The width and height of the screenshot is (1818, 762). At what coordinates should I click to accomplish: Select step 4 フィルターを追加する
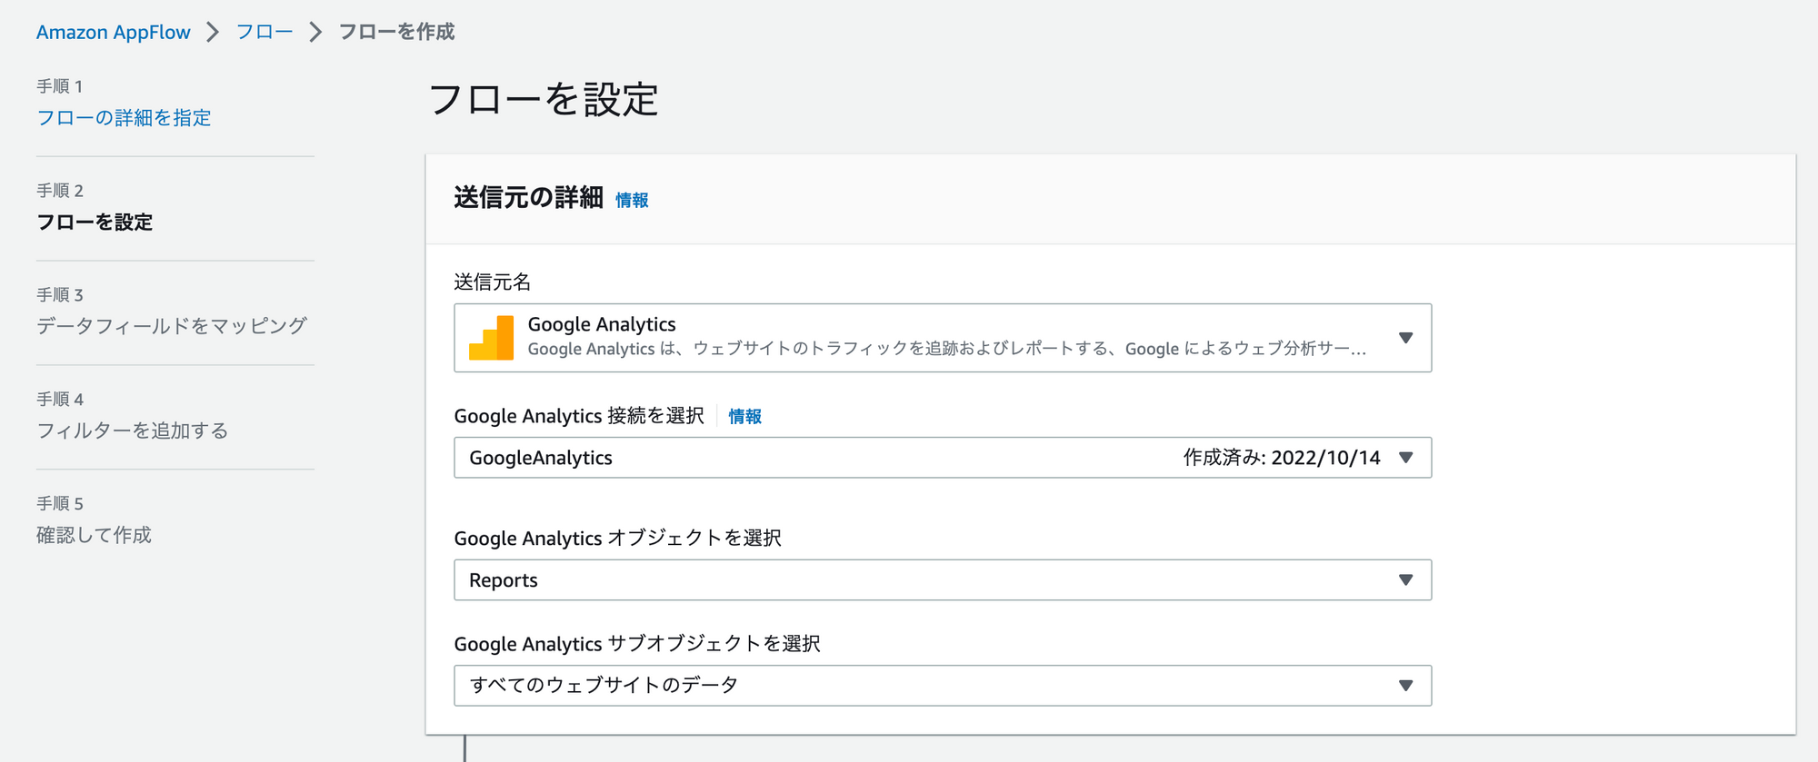tap(132, 430)
